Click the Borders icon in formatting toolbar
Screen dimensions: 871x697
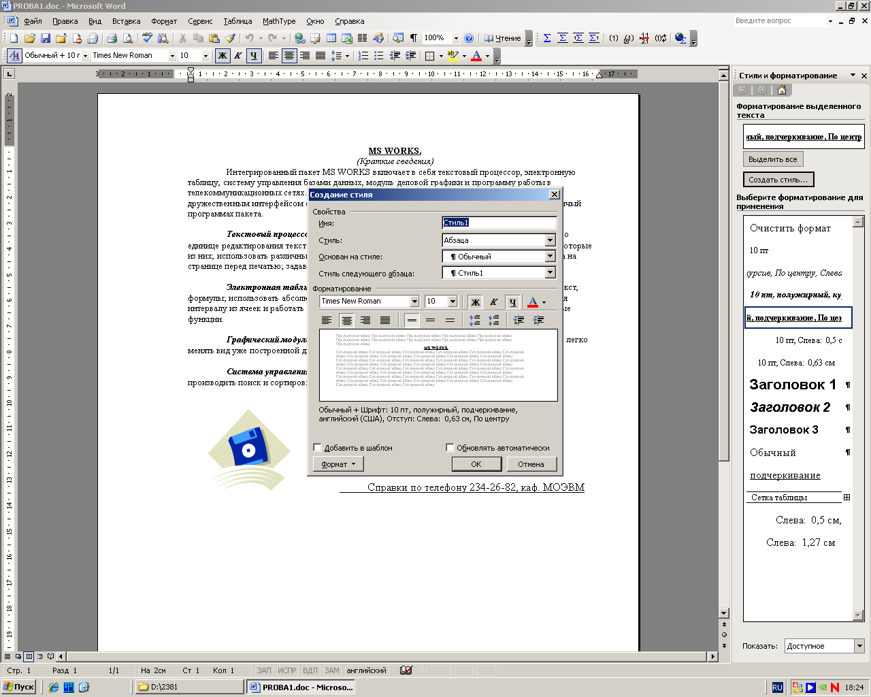429,56
